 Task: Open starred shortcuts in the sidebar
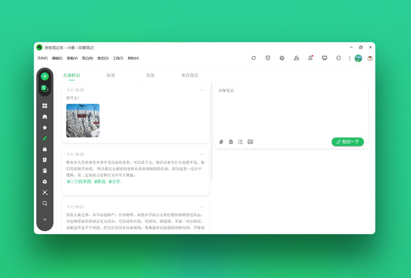tap(45, 127)
